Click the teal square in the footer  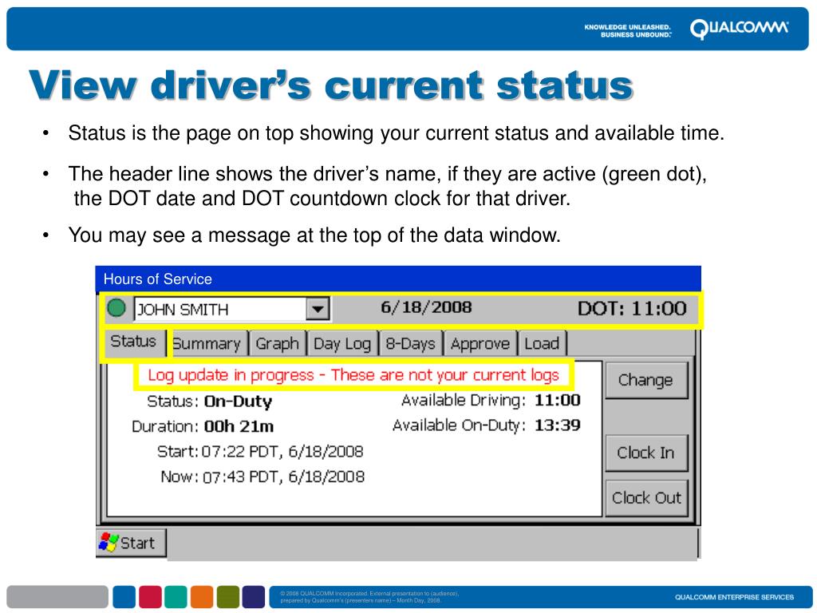point(176,597)
